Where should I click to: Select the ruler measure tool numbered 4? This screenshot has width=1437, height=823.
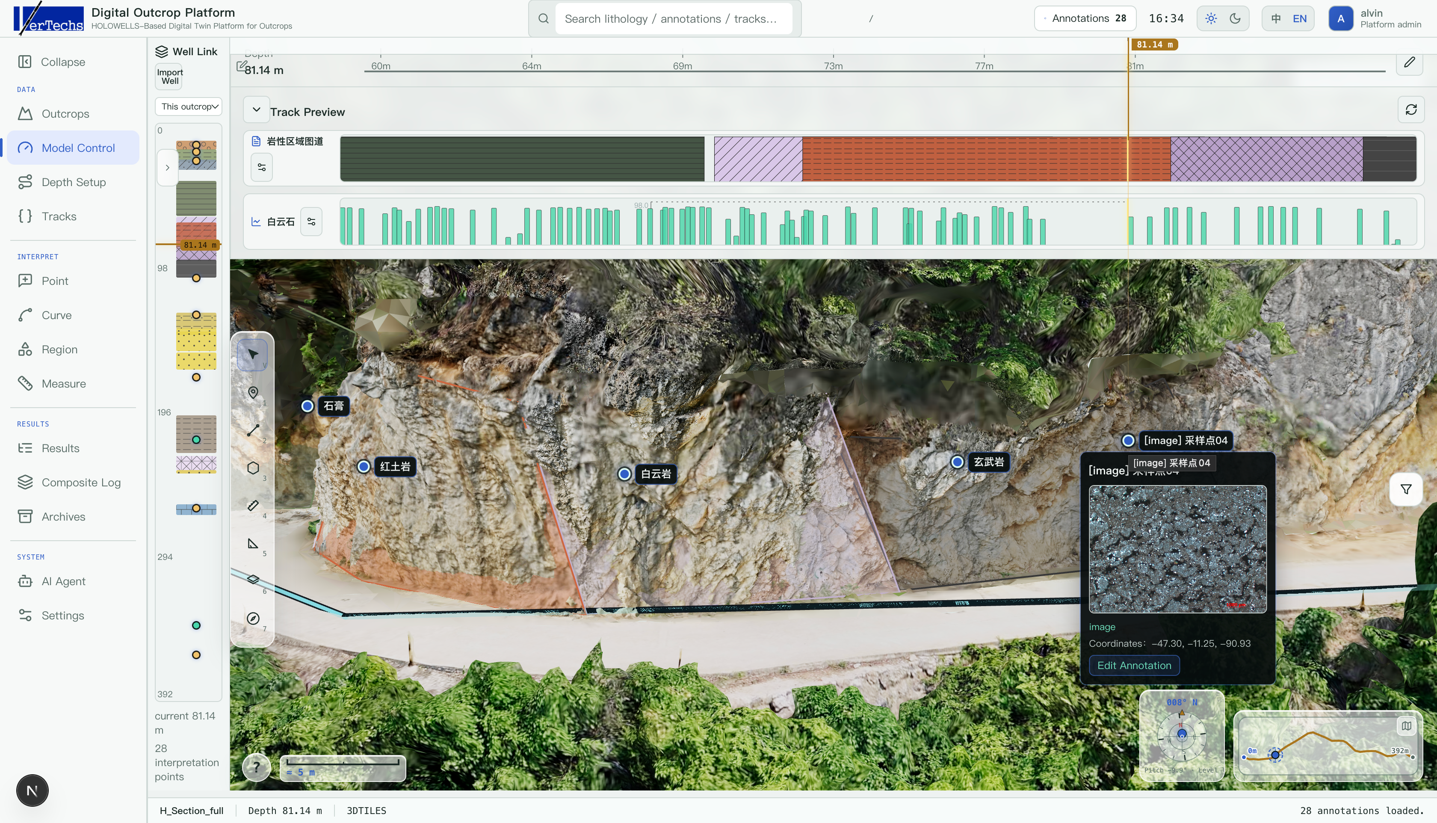click(253, 505)
